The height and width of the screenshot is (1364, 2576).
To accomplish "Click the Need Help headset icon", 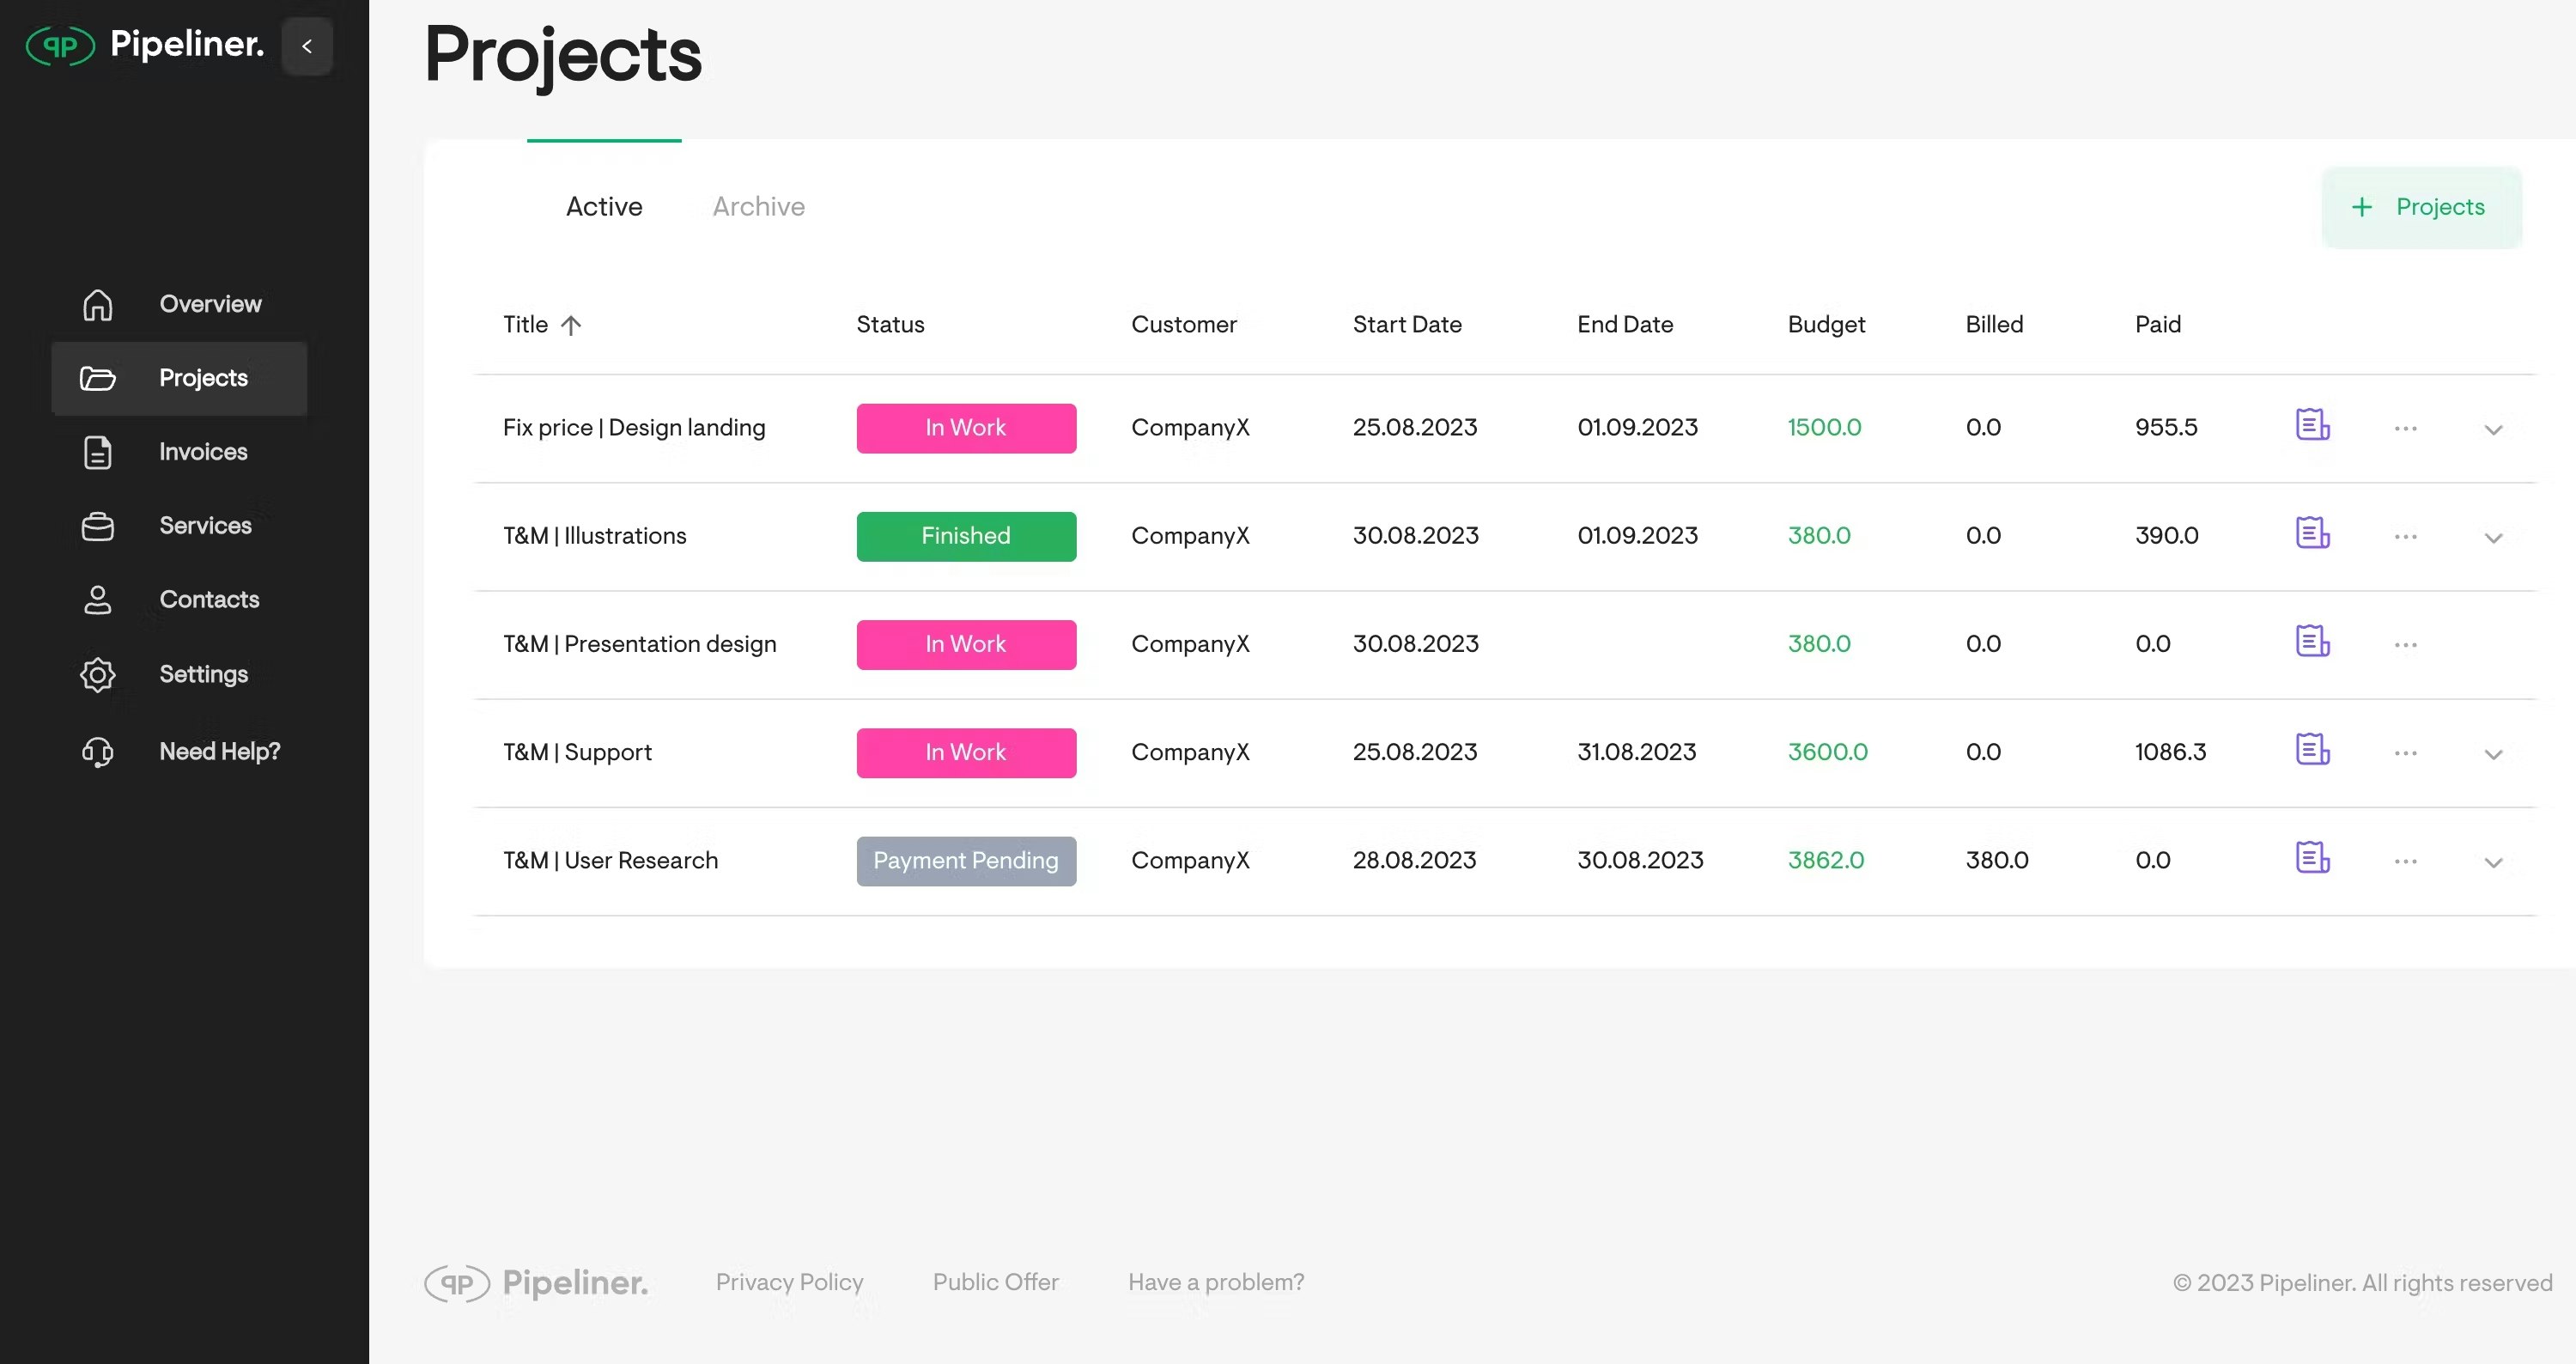I will click(x=97, y=752).
